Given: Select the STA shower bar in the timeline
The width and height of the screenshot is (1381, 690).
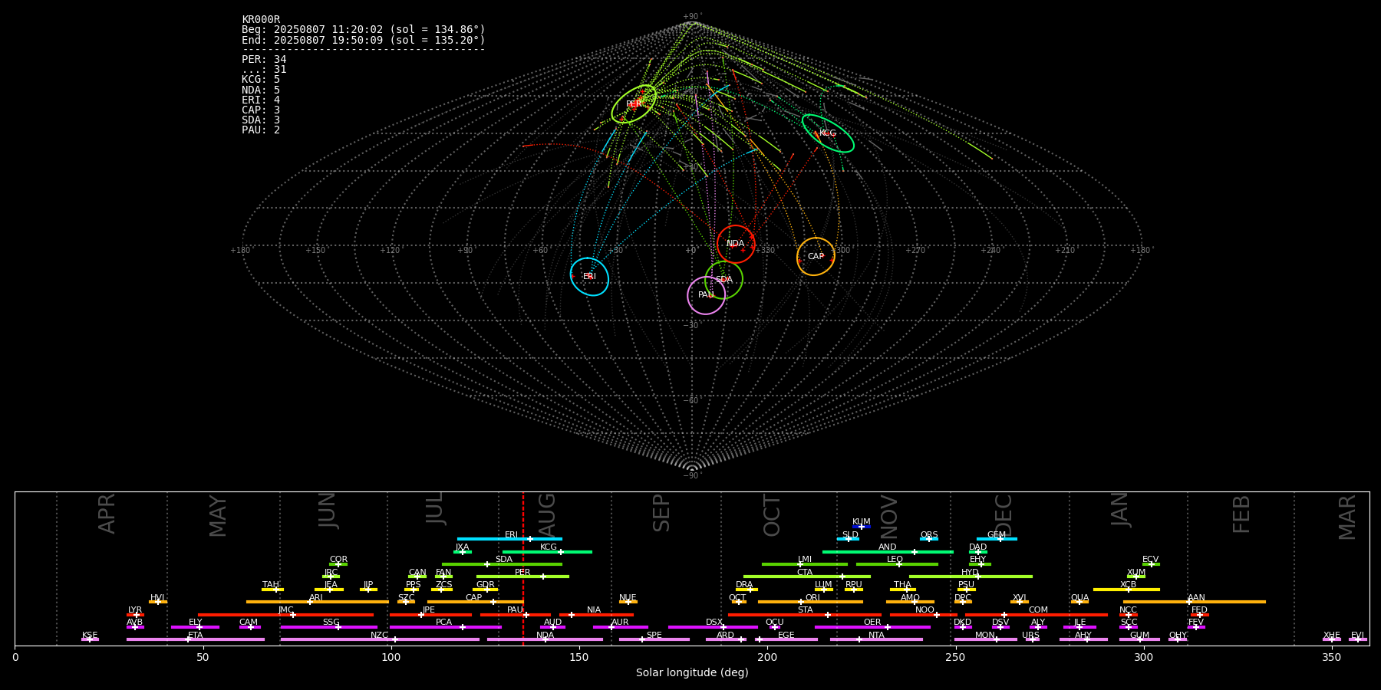Looking at the screenshot, I should point(805,614).
